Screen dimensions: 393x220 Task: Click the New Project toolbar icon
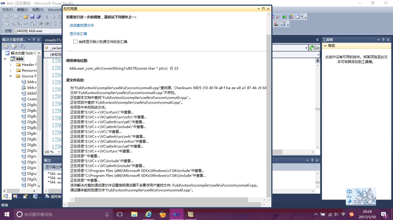coord(7,17)
